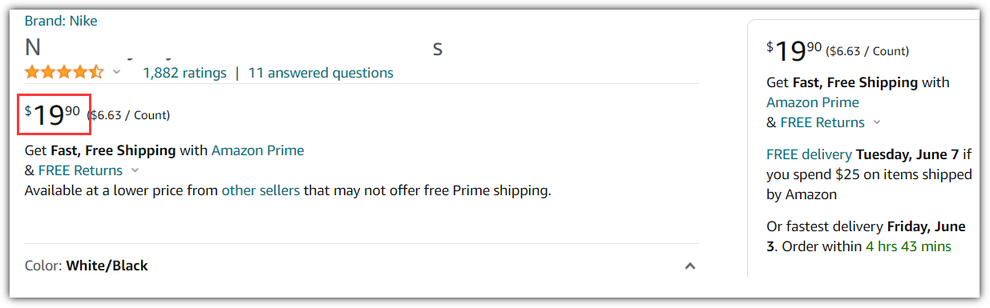Click the FREE delivery link
The height and width of the screenshot is (308, 990).
point(810,154)
